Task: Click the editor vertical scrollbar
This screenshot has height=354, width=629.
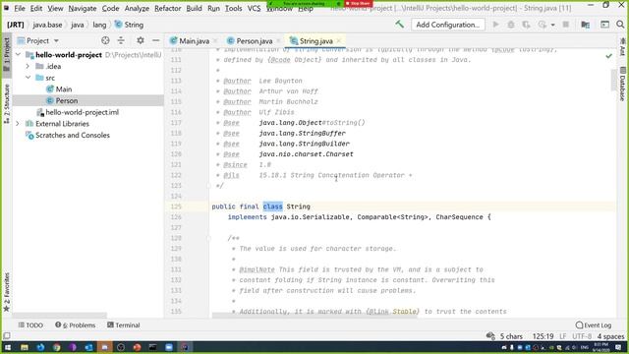Action: (x=613, y=81)
